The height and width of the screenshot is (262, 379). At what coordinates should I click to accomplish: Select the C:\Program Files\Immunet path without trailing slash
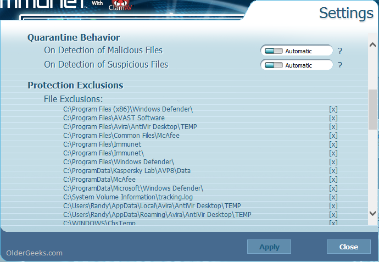102,144
